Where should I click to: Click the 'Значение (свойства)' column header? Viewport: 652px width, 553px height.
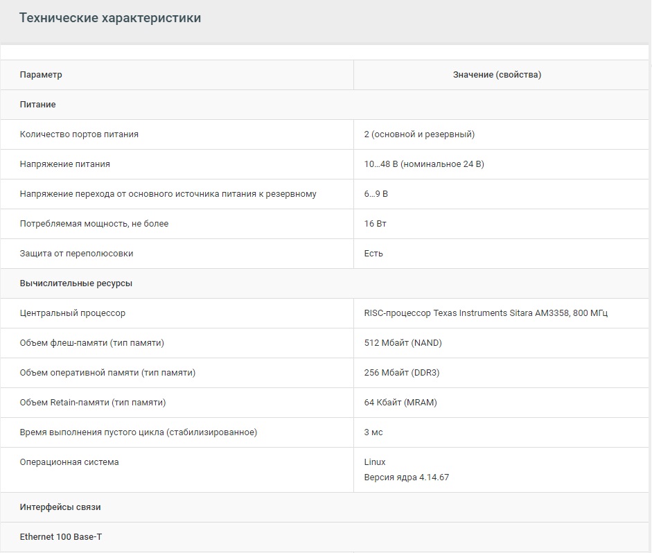tap(497, 75)
